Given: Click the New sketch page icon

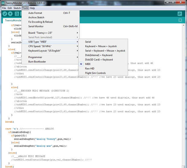Looking at the screenshot, I should pos(17,14).
